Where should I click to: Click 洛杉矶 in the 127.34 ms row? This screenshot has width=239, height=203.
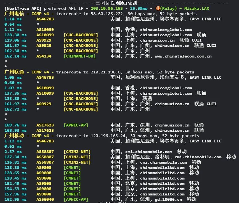(162, 157)
